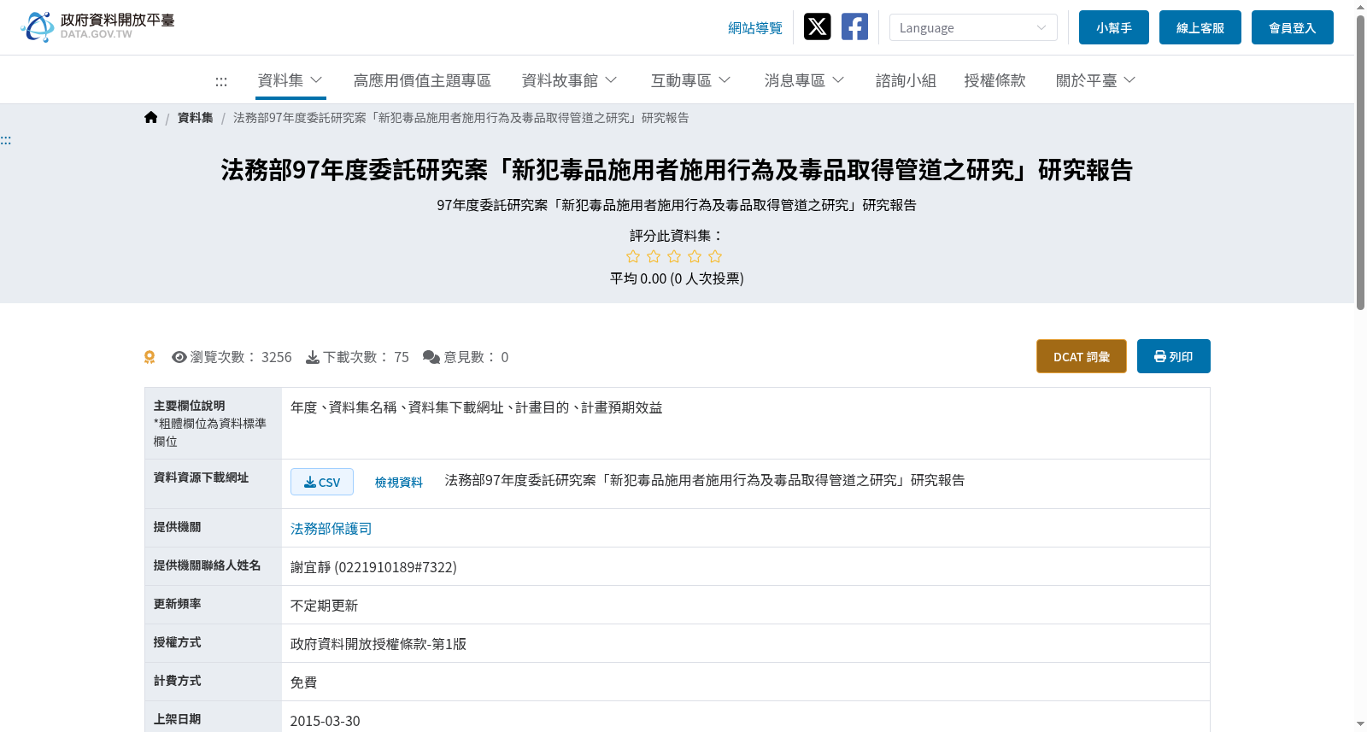Viewport: 1367px width, 732px height.
Task: Open the Facebook social icon
Action: click(854, 26)
